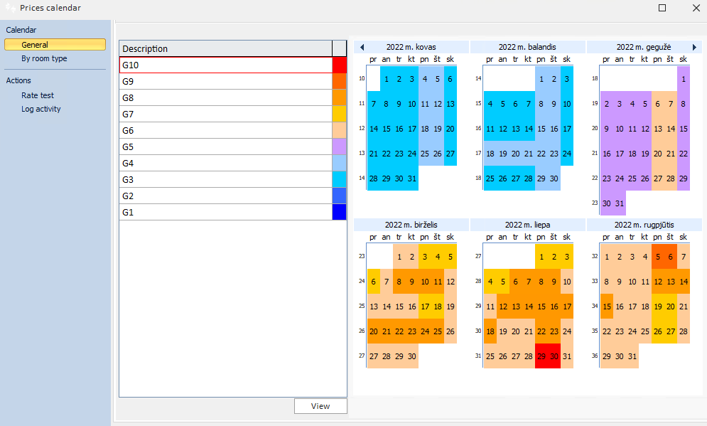This screenshot has width=707, height=426.
Task: Select day 13 in gegužė calendar
Action: pyautogui.click(x=658, y=129)
